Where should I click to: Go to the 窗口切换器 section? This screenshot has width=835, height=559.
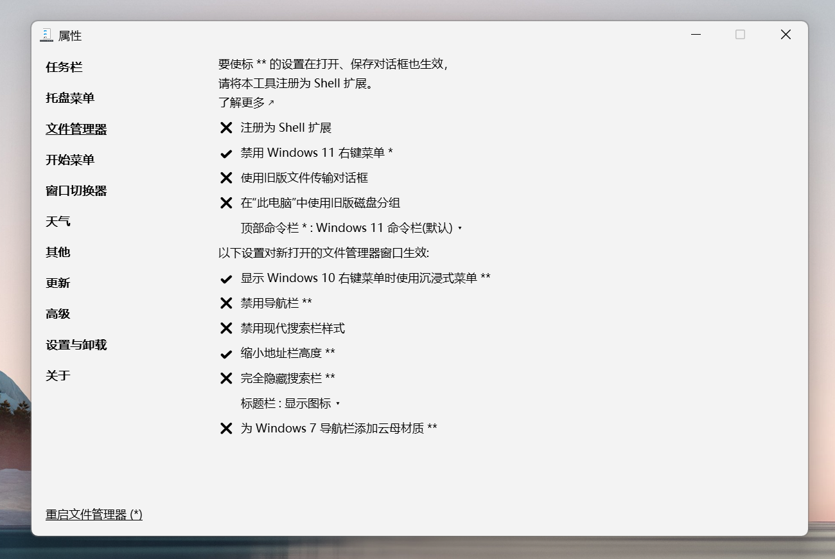click(x=76, y=191)
